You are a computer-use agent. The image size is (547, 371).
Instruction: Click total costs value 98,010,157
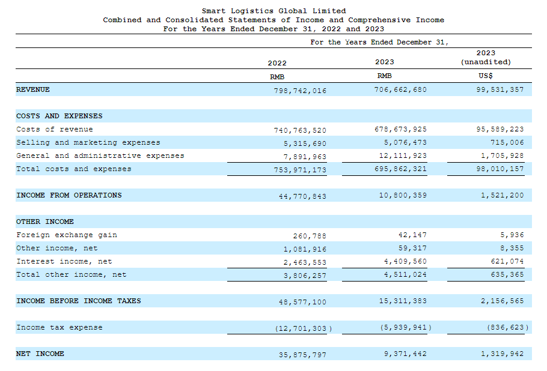[x=500, y=169]
